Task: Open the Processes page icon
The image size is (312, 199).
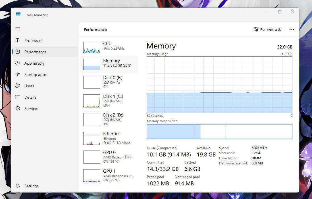Action: click(18, 41)
